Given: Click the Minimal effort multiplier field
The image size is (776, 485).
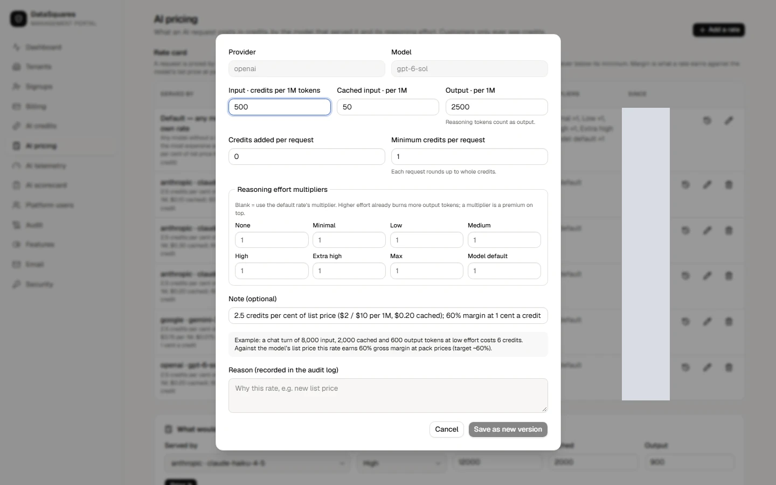Looking at the screenshot, I should (x=349, y=240).
